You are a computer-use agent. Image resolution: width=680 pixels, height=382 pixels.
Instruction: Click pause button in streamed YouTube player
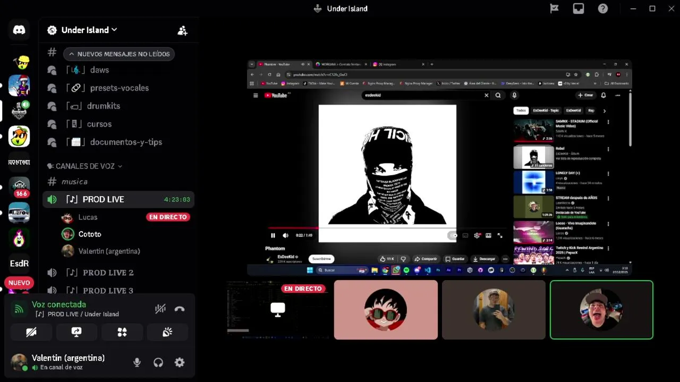pos(273,236)
